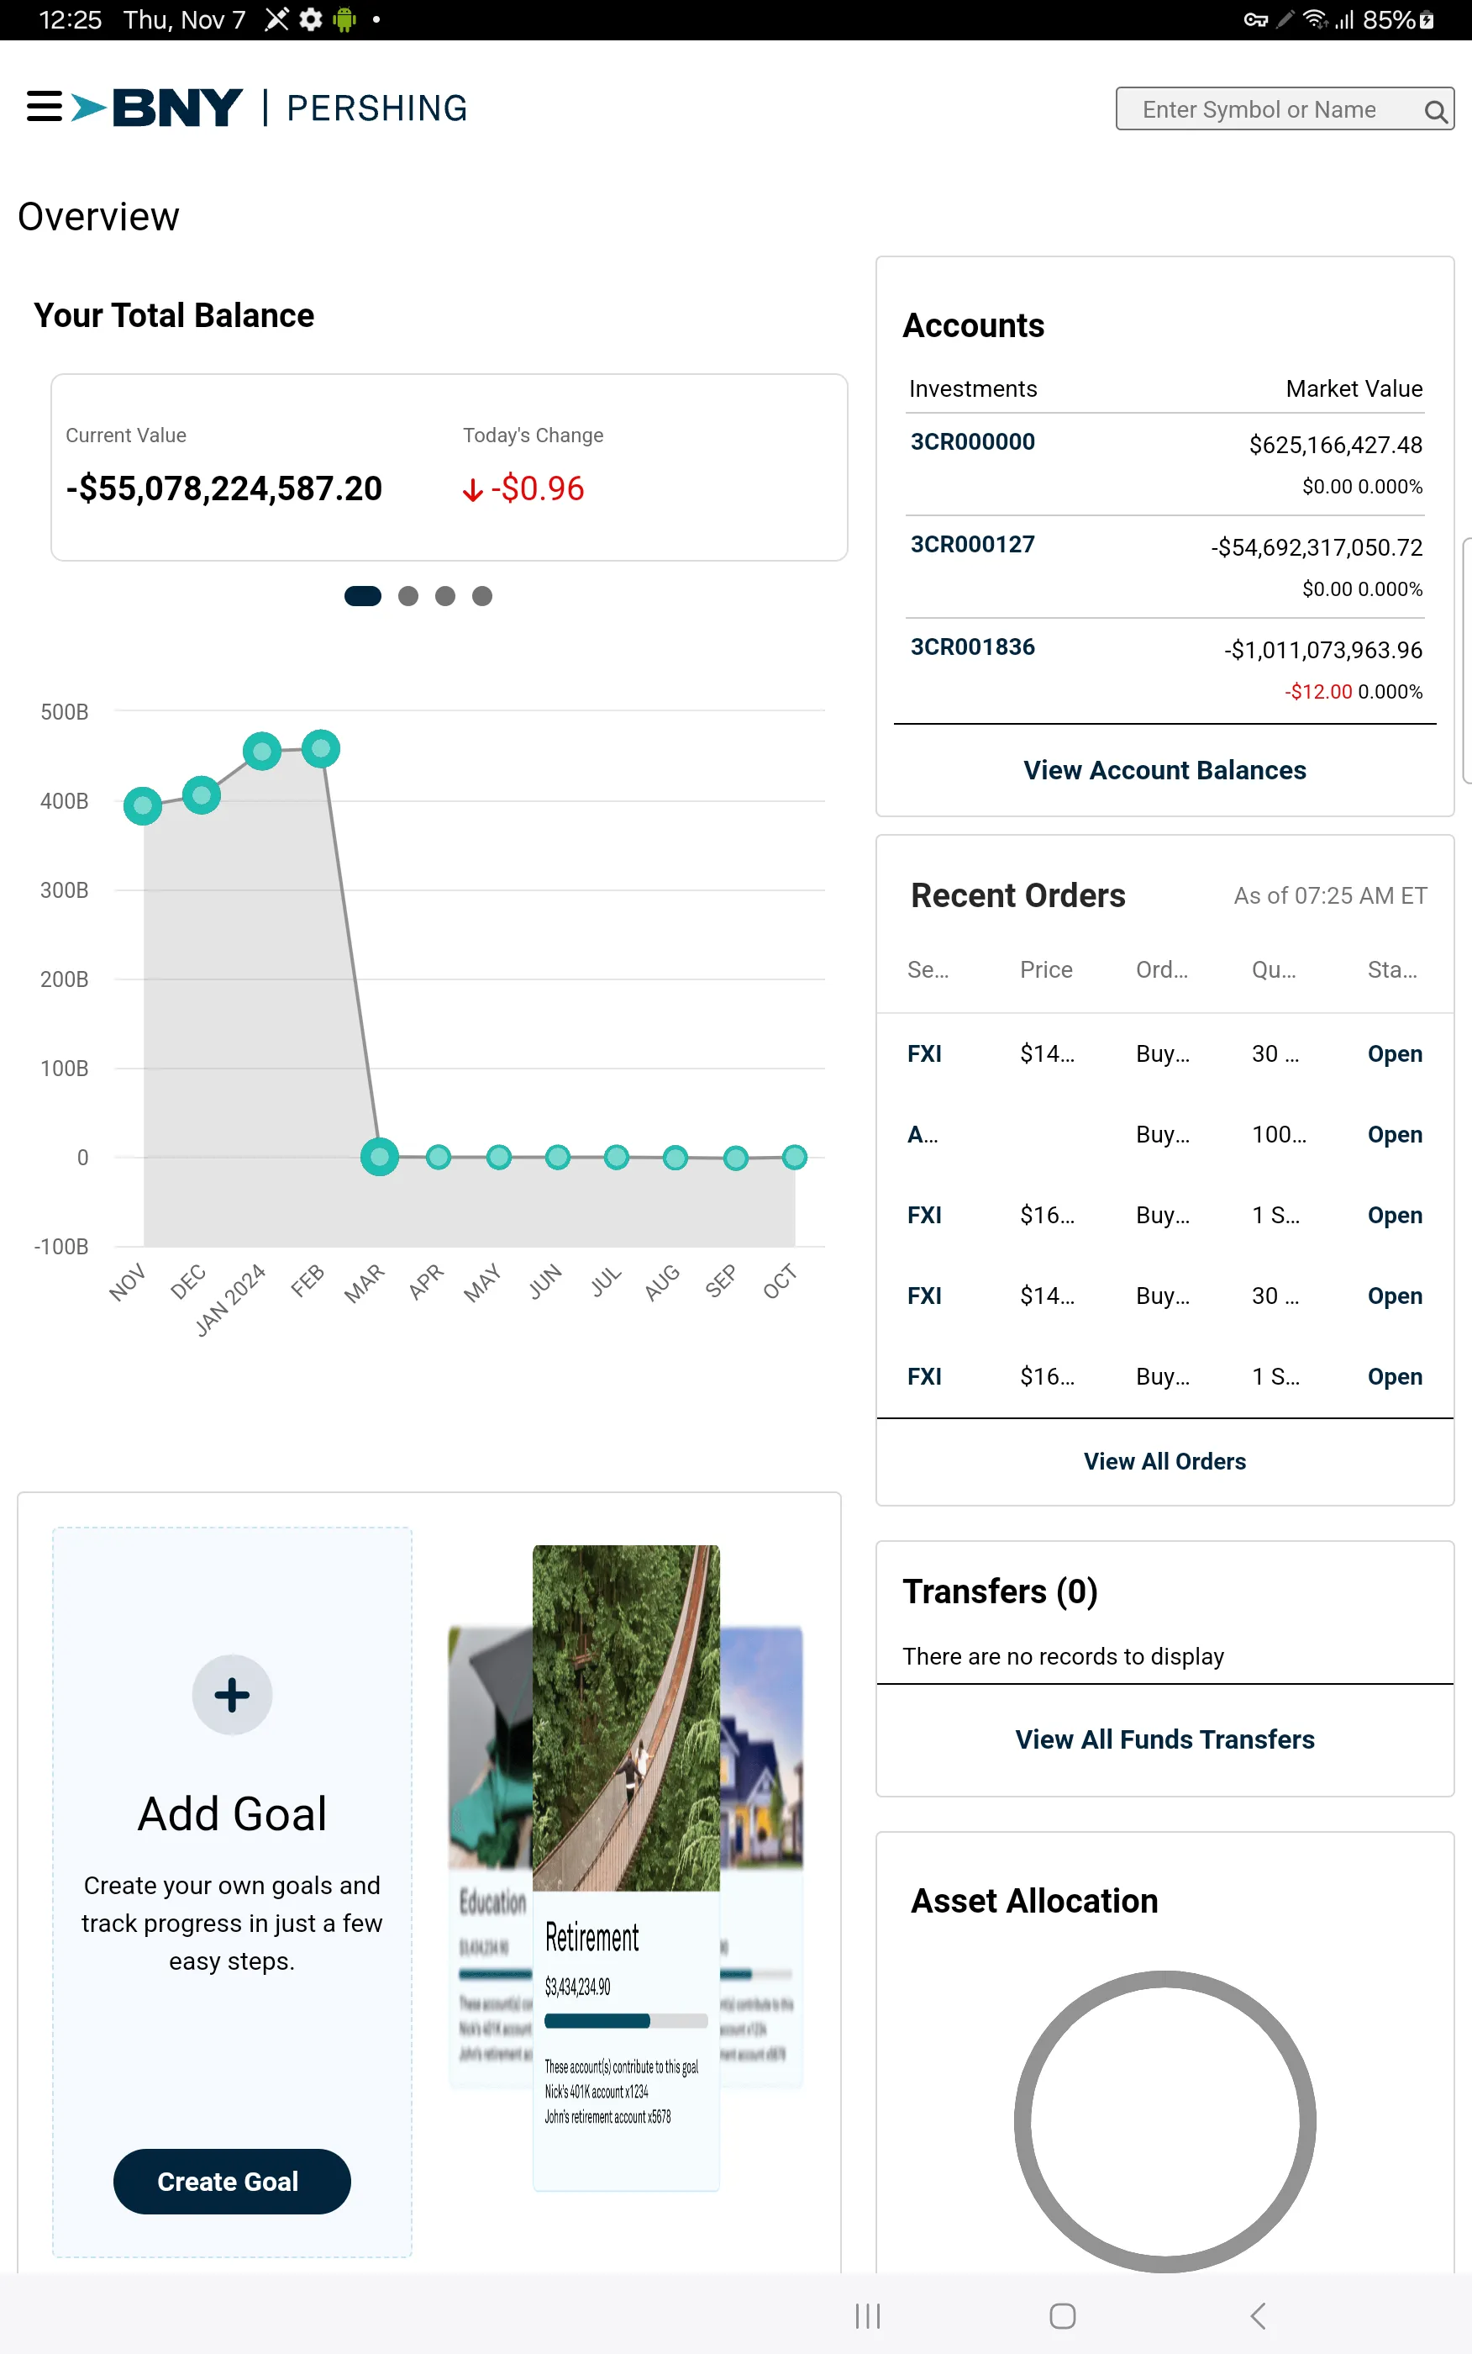Click market value $625,166,427.48
This screenshot has width=1472, height=2354.
point(1336,445)
